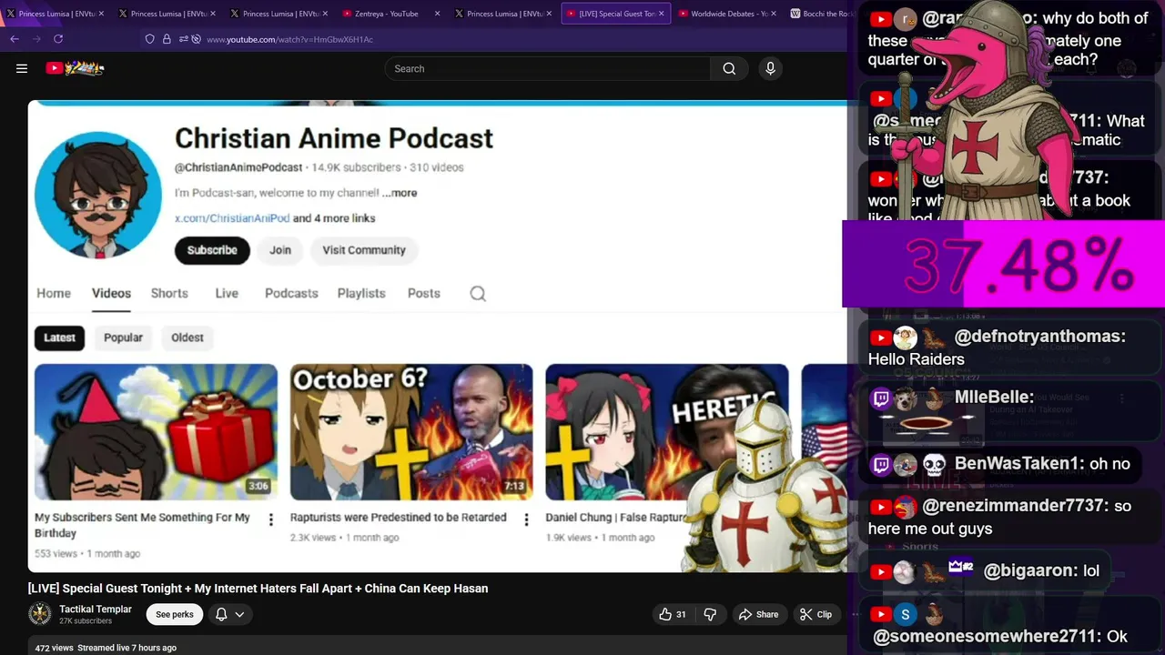This screenshot has width=1165, height=655.
Task: Open the October 6? video thumbnail
Action: 411,432
